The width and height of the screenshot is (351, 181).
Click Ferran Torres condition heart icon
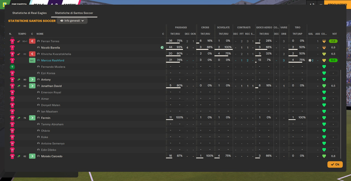tap(324, 41)
